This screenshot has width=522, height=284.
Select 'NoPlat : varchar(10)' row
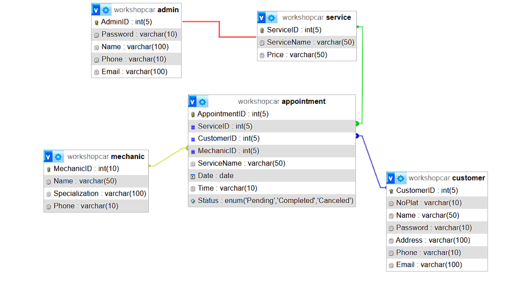click(x=437, y=203)
